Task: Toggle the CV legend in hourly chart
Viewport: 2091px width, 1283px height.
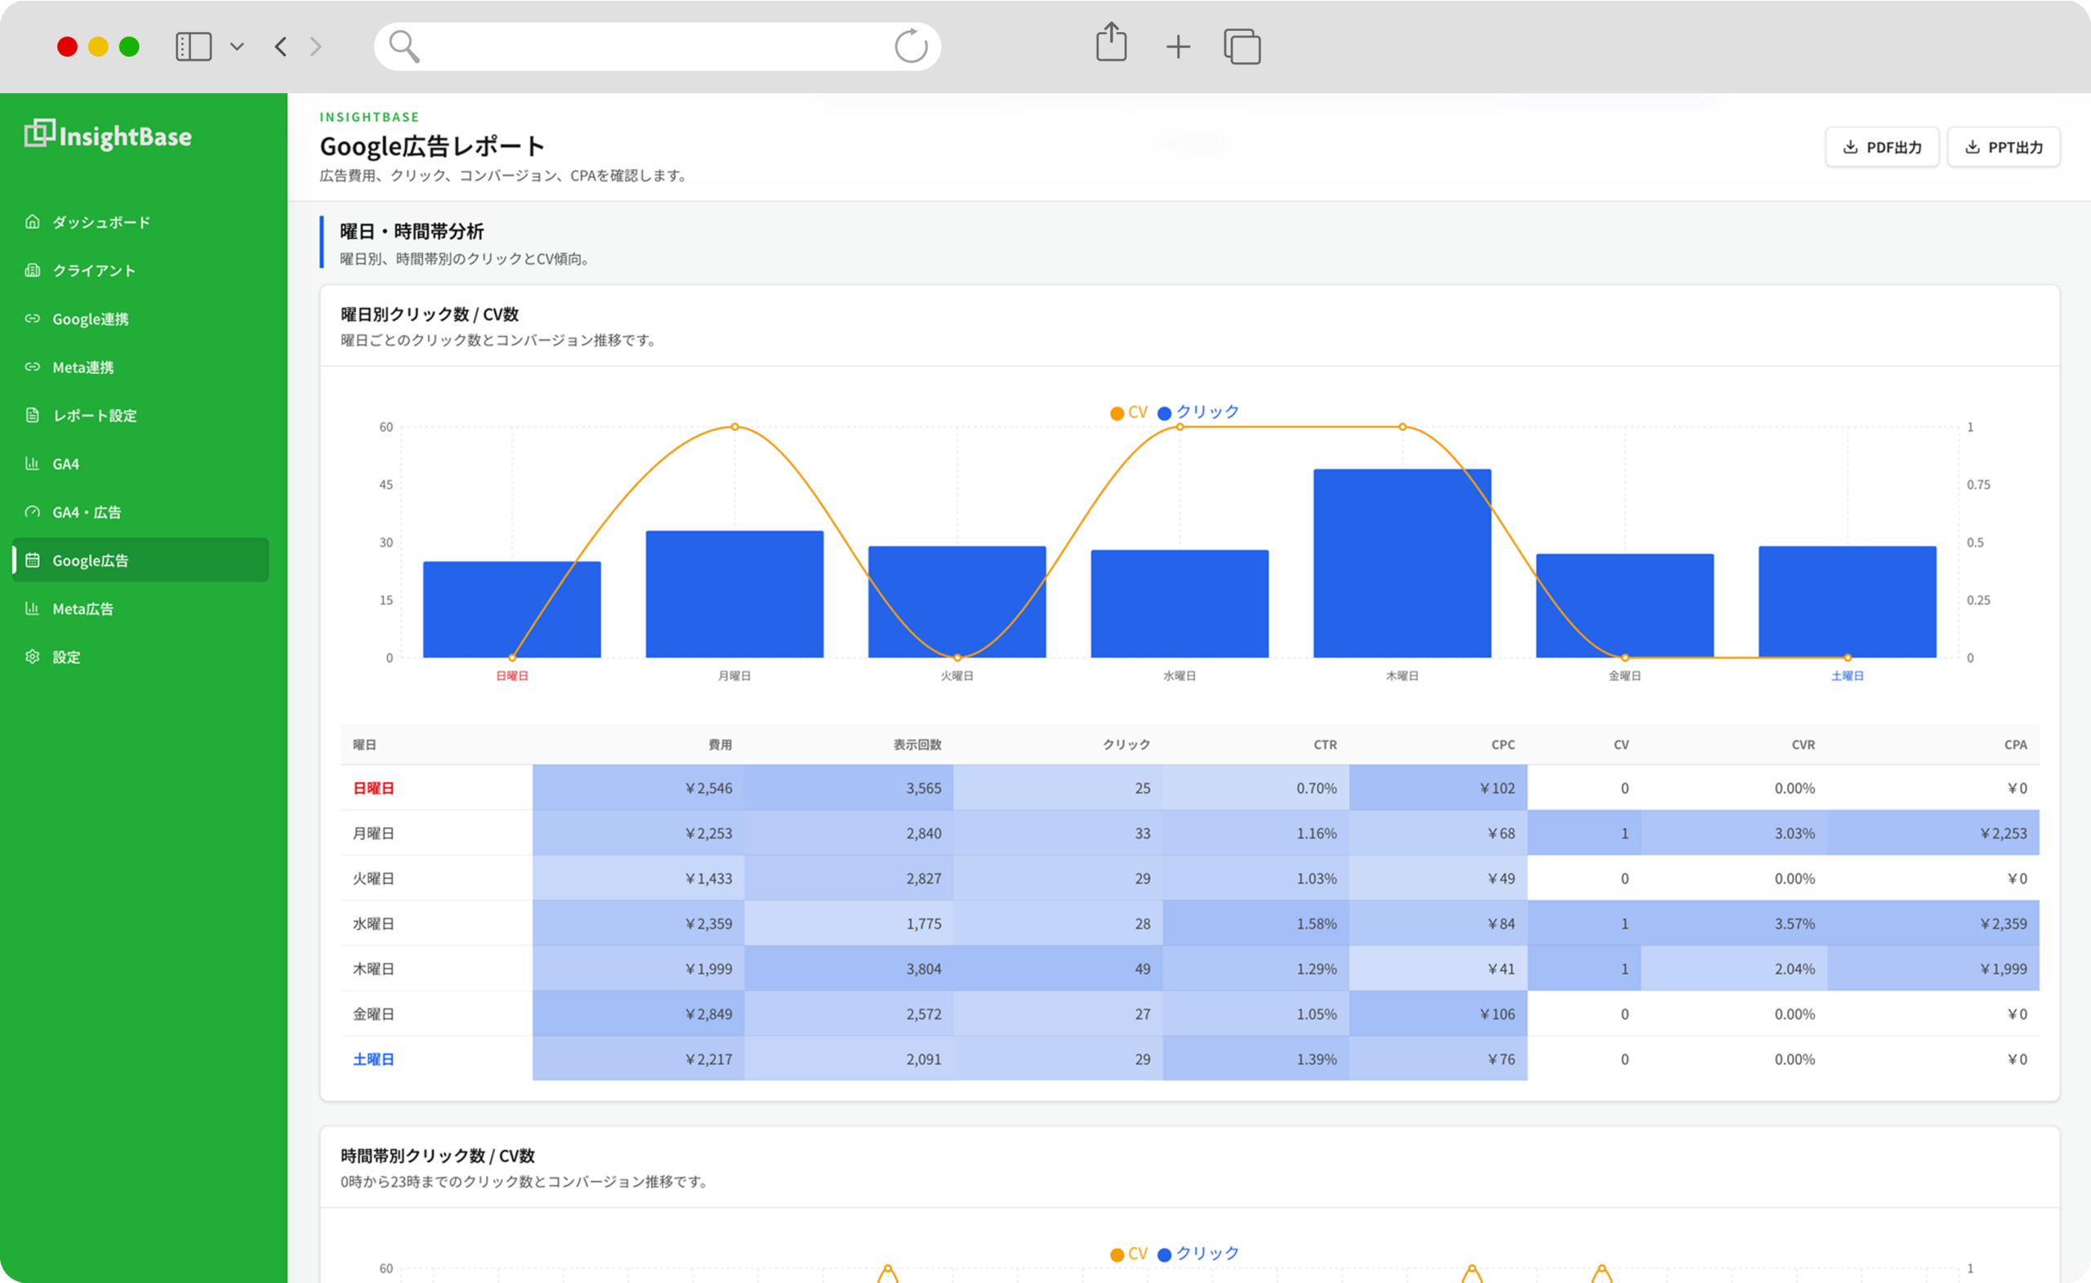Action: point(1129,1254)
